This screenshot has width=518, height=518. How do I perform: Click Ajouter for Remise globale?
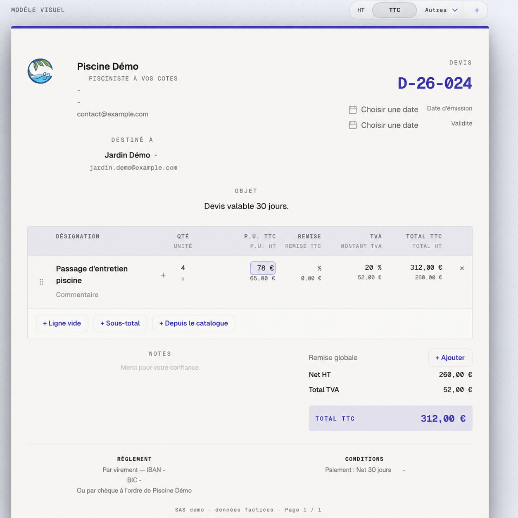pyautogui.click(x=450, y=358)
